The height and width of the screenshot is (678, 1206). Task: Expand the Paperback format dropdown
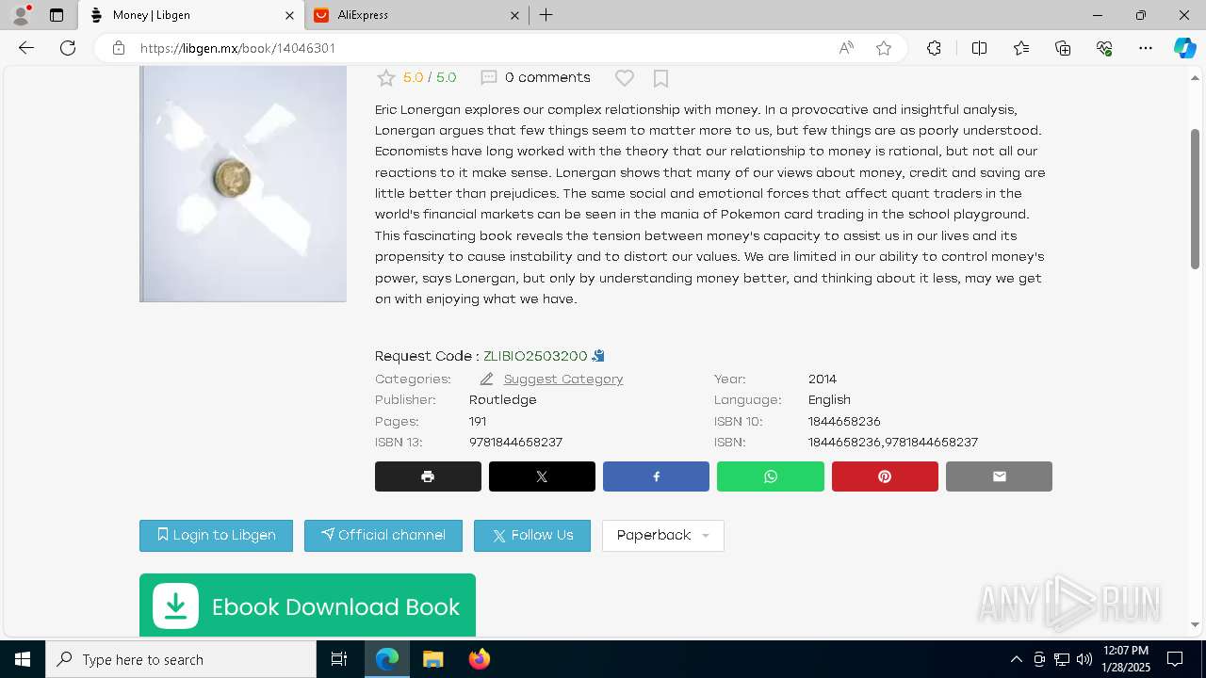663,535
